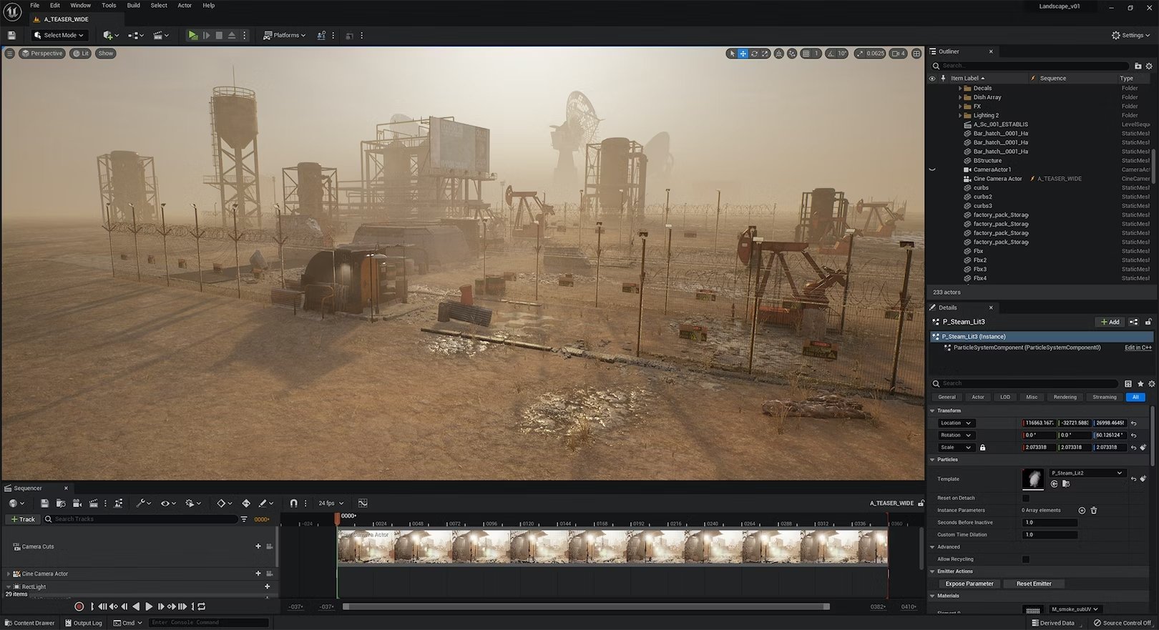Open the Outliner settings gear
This screenshot has width=1159, height=630.
(x=1150, y=66)
